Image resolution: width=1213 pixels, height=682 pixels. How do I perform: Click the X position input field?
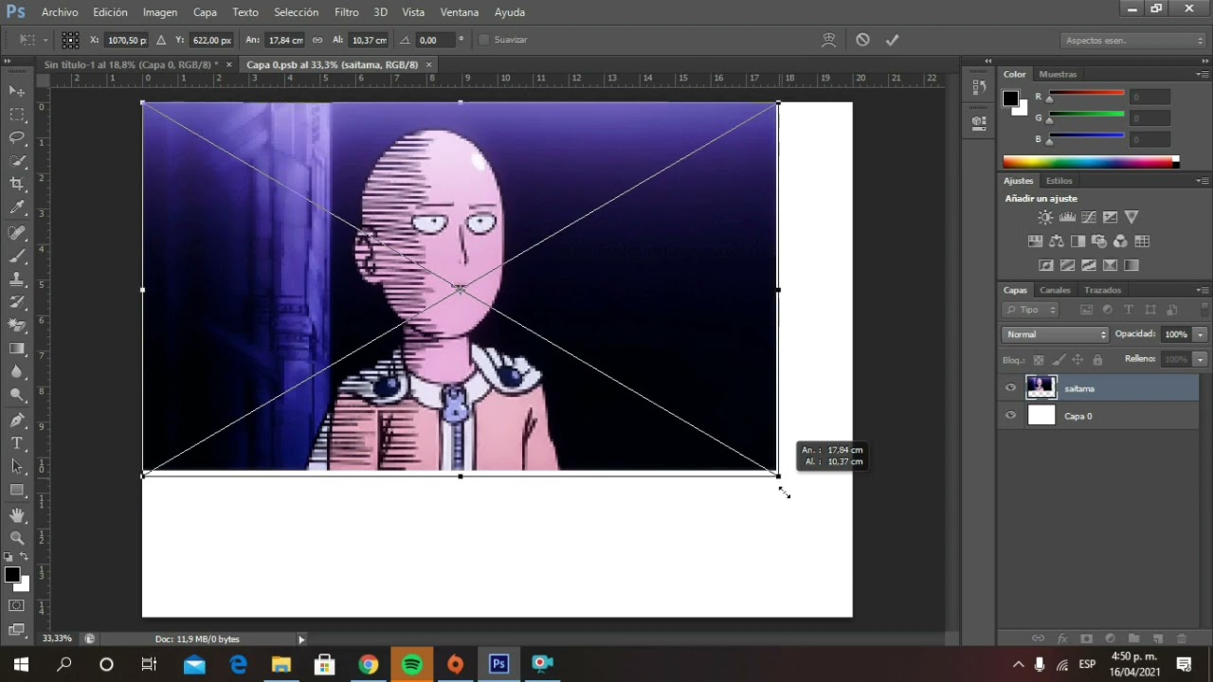pos(127,40)
